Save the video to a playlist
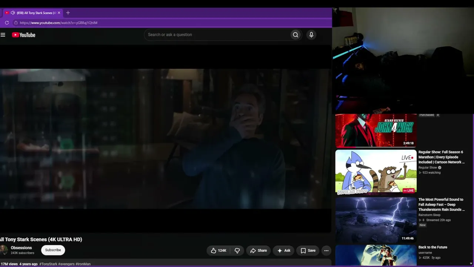The height and width of the screenshot is (267, 474). point(308,251)
